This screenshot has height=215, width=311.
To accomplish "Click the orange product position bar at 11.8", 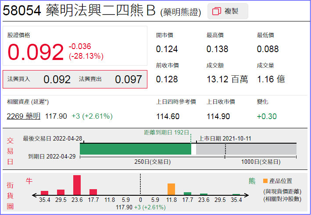I will (x=172, y=189).
